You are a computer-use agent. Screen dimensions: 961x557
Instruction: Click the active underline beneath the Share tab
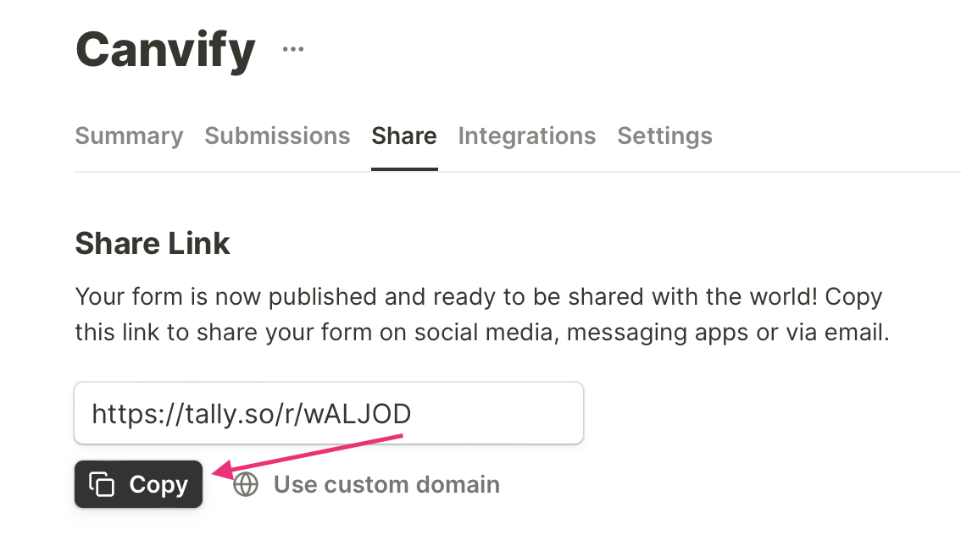click(x=404, y=169)
